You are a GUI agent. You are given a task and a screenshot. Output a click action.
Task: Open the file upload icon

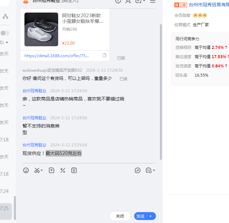(52, 170)
